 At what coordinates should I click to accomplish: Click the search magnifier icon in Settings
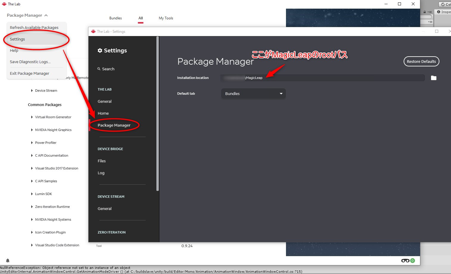99,69
